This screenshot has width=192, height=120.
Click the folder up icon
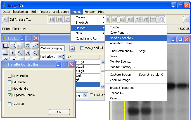coord(73,48)
